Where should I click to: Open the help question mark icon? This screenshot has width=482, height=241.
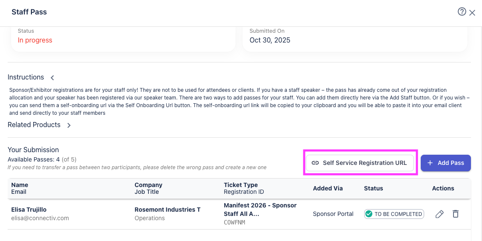pos(462,12)
